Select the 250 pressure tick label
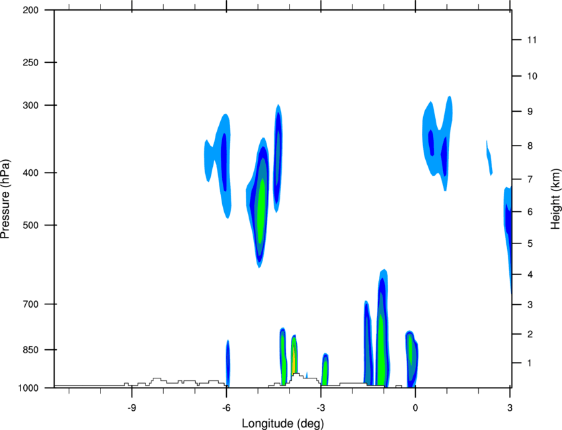The image size is (562, 430). coord(30,62)
